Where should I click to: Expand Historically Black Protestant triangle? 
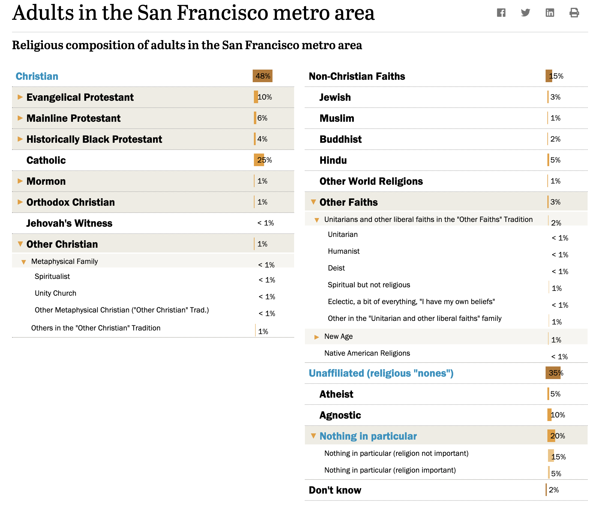point(20,139)
